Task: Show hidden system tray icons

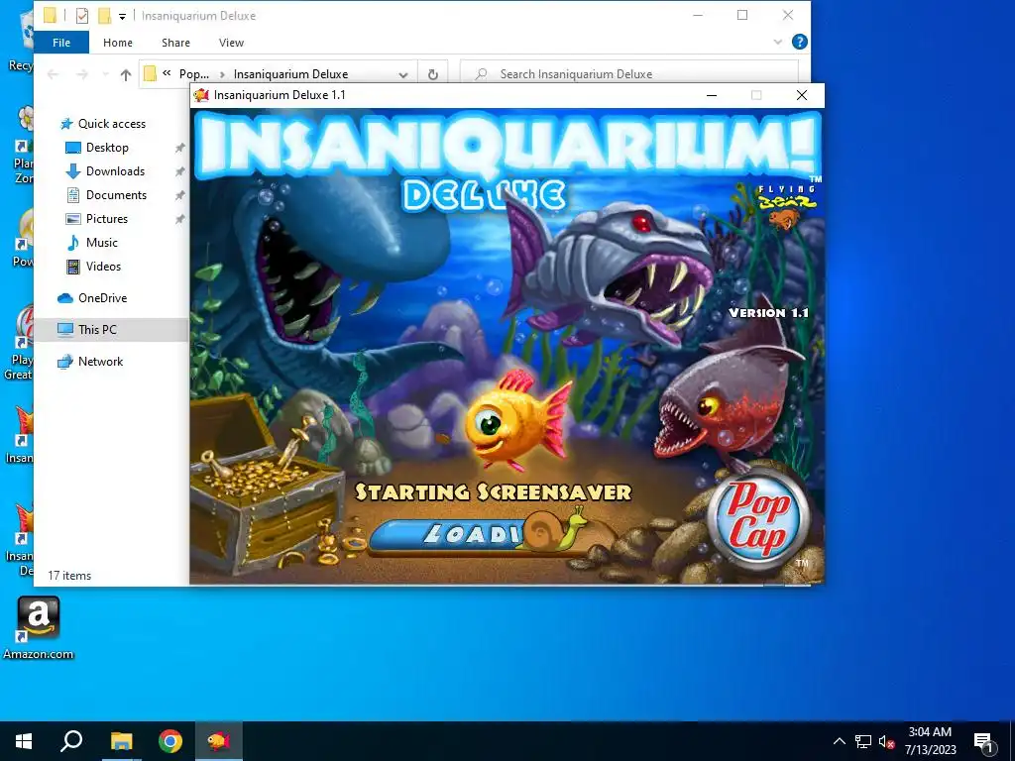Action: click(839, 741)
